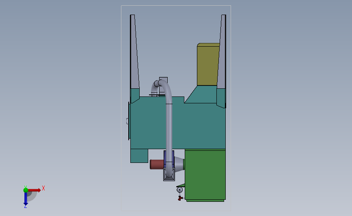
Task: Select the small red valve at bottom
Action: point(180,198)
